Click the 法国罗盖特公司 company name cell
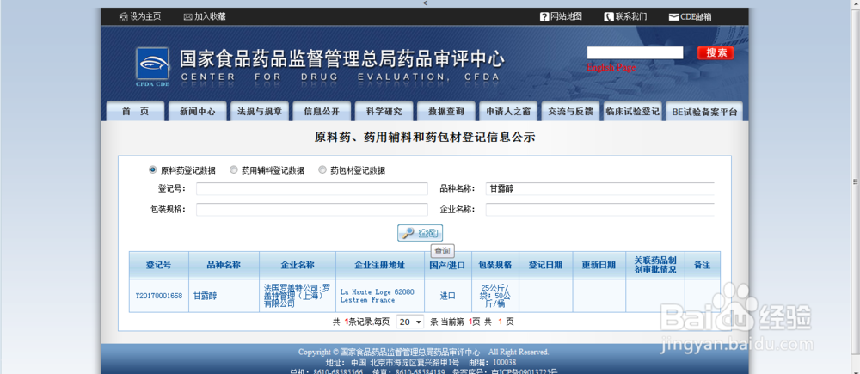860x374 pixels. (298, 296)
